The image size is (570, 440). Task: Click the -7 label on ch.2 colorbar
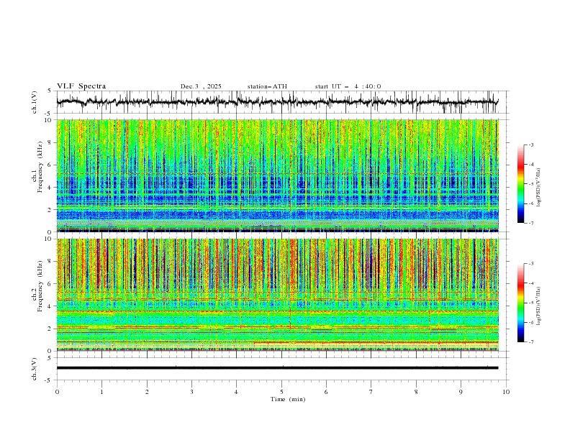pos(530,342)
